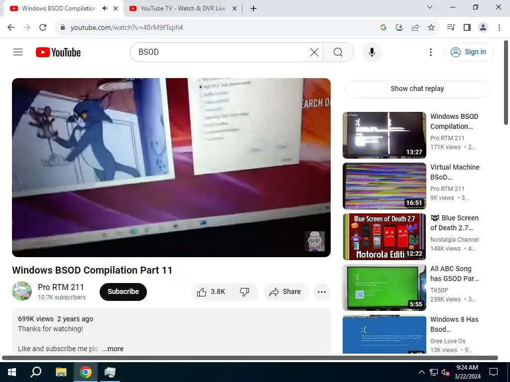Open the YouTube hamburger guide menu
The width and height of the screenshot is (510, 382).
(18, 52)
